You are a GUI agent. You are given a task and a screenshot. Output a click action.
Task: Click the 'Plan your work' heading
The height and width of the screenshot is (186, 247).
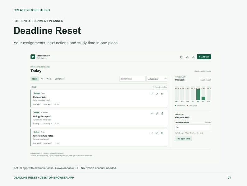182,117
